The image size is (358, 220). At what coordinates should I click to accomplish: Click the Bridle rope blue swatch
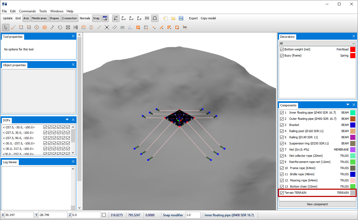(353, 174)
